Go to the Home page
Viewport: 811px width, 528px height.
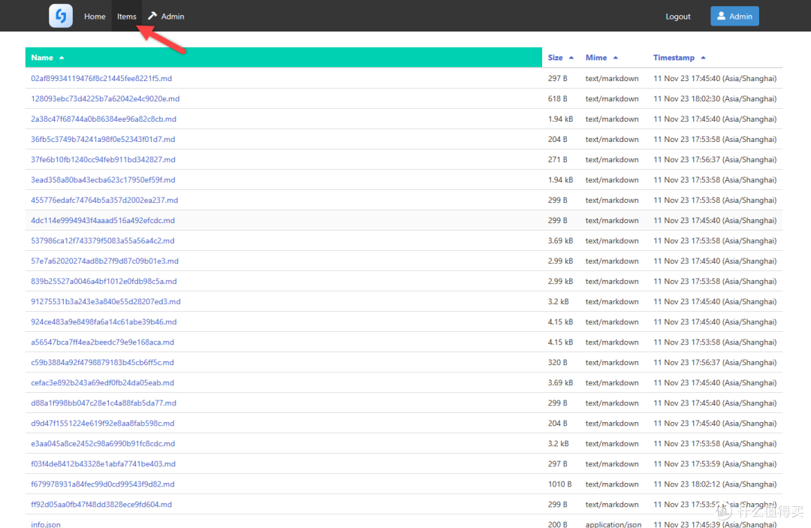coord(95,17)
